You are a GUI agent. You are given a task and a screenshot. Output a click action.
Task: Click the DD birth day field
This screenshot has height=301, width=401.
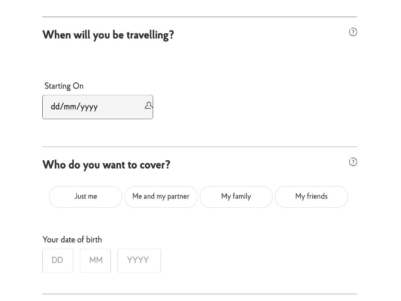(58, 261)
